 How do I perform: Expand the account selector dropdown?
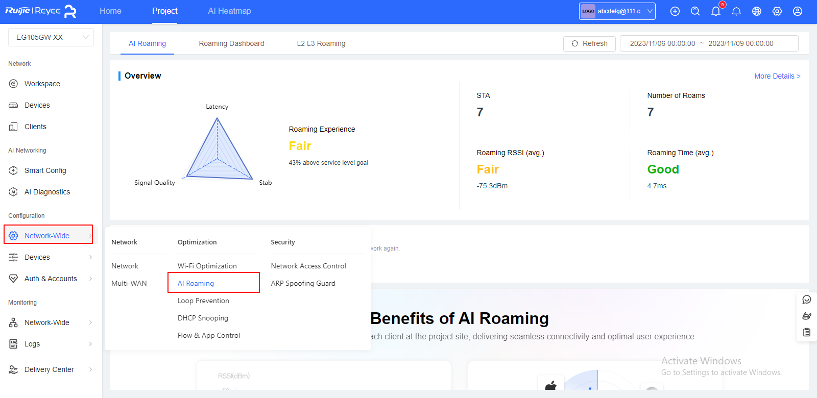[x=617, y=11]
